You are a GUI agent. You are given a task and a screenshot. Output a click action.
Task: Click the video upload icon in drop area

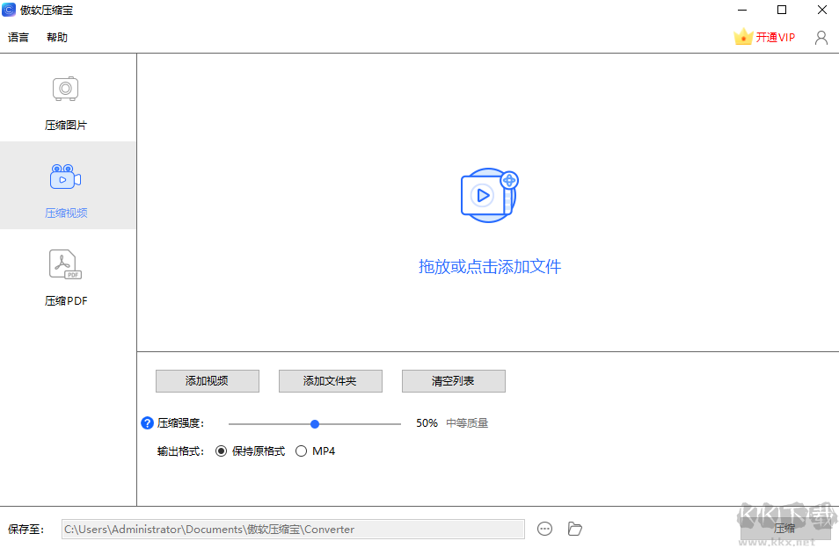[x=489, y=195]
